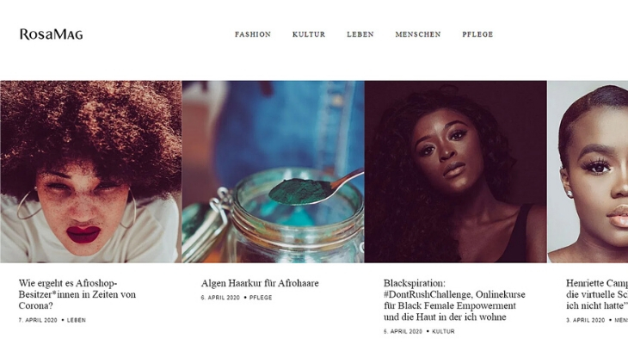Image resolution: width=628 pixels, height=357 pixels.
Task: Click the Kultur tag under the Blackspiration article
Action: tap(443, 331)
